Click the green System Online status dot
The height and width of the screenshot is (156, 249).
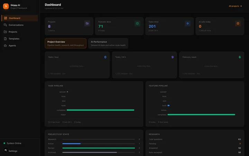click(4, 143)
